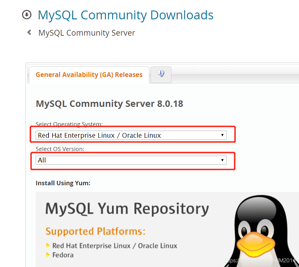
Task: Click the yellow arrow bullet before Red Hat Enterprise Linux
Action: pyautogui.click(x=48, y=246)
